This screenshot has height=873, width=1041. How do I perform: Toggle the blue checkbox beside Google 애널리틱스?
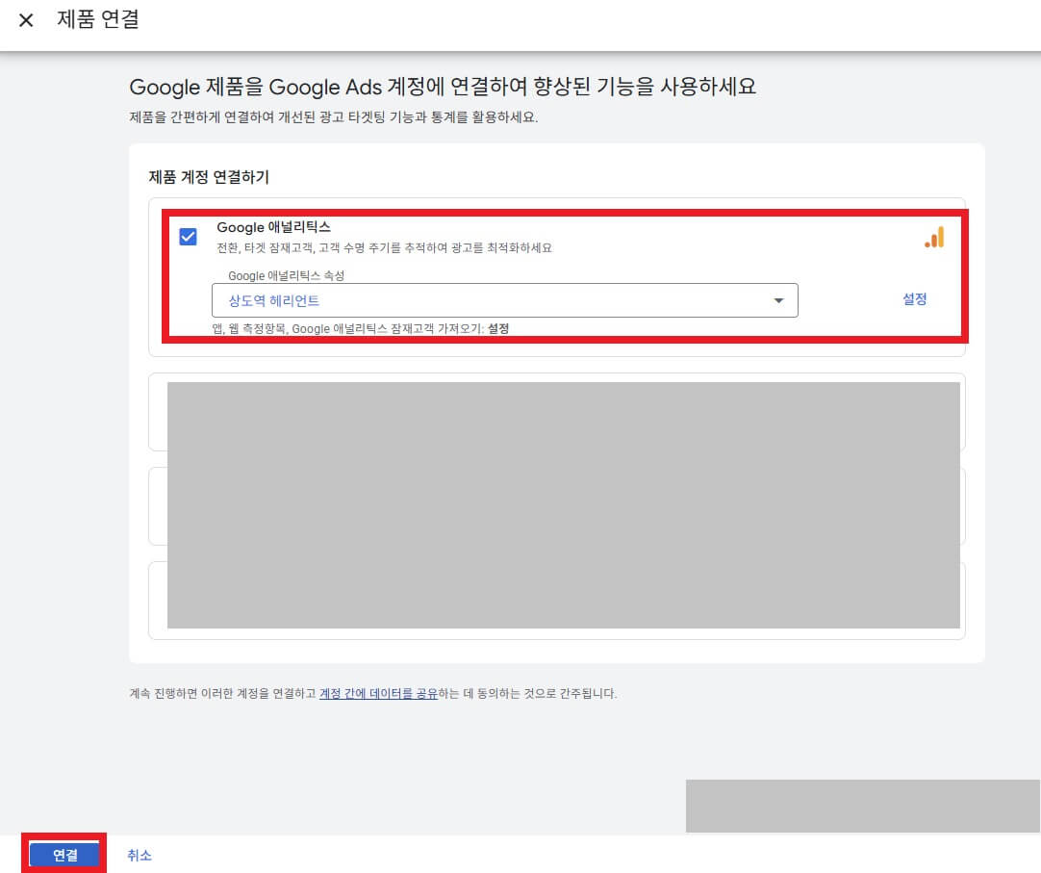pos(189,236)
